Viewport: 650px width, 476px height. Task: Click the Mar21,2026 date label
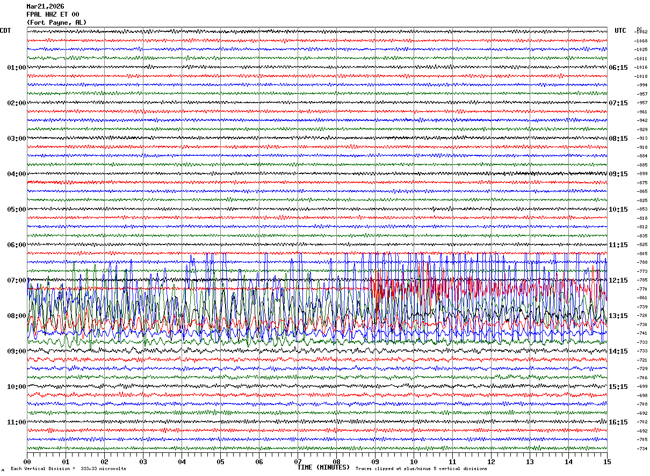click(x=45, y=6)
